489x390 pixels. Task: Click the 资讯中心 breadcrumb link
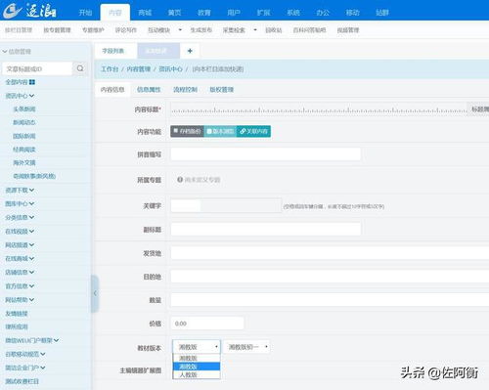[170, 69]
